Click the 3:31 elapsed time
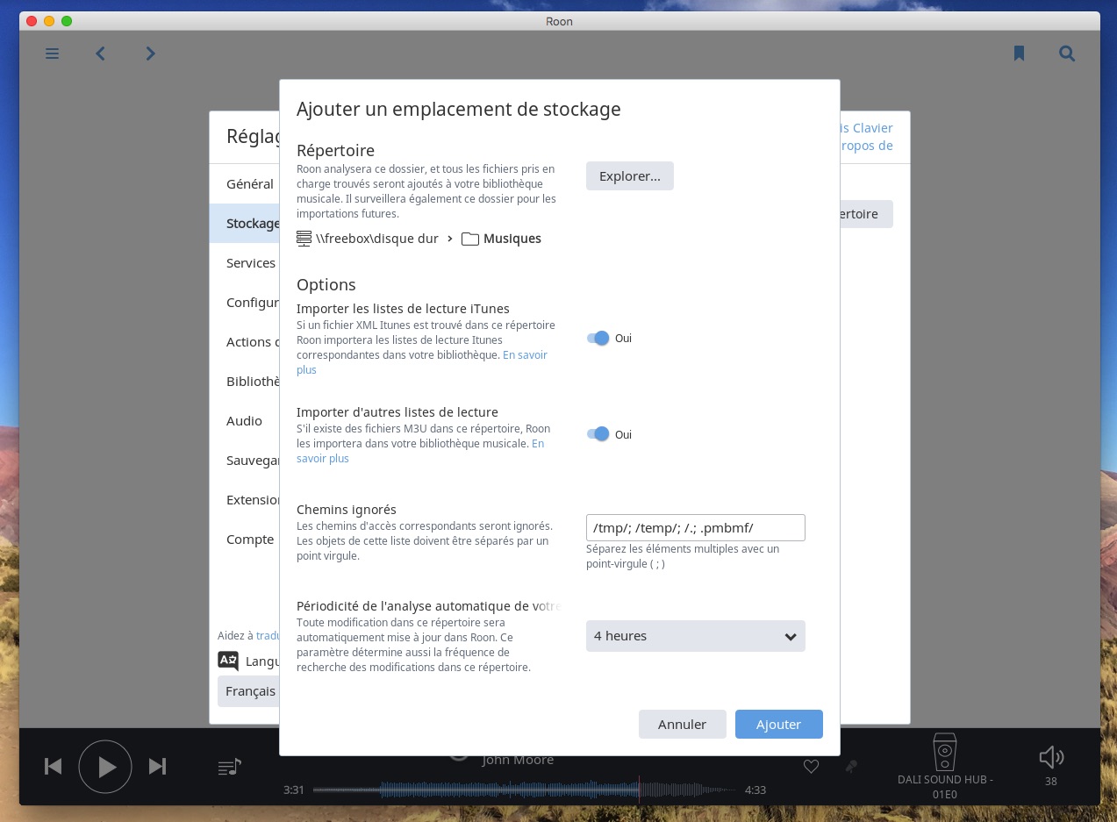The height and width of the screenshot is (822, 1117). [x=294, y=790]
